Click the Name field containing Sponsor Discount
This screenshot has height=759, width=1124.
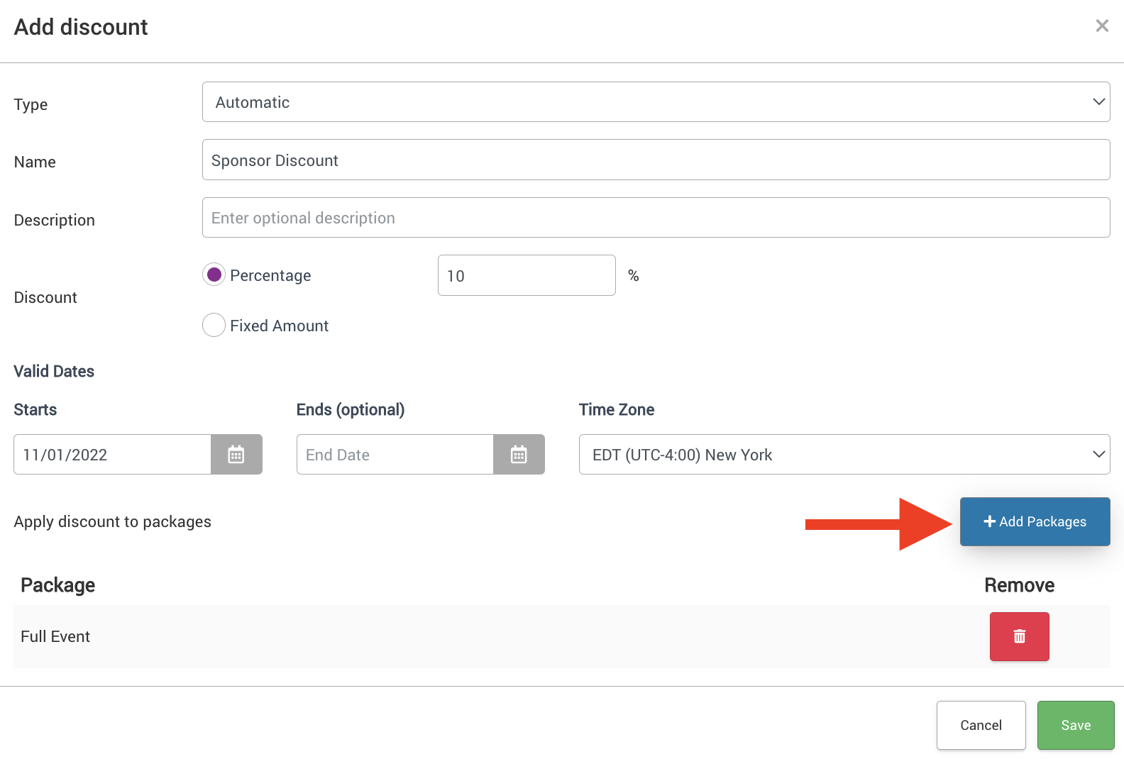pyautogui.click(x=656, y=160)
